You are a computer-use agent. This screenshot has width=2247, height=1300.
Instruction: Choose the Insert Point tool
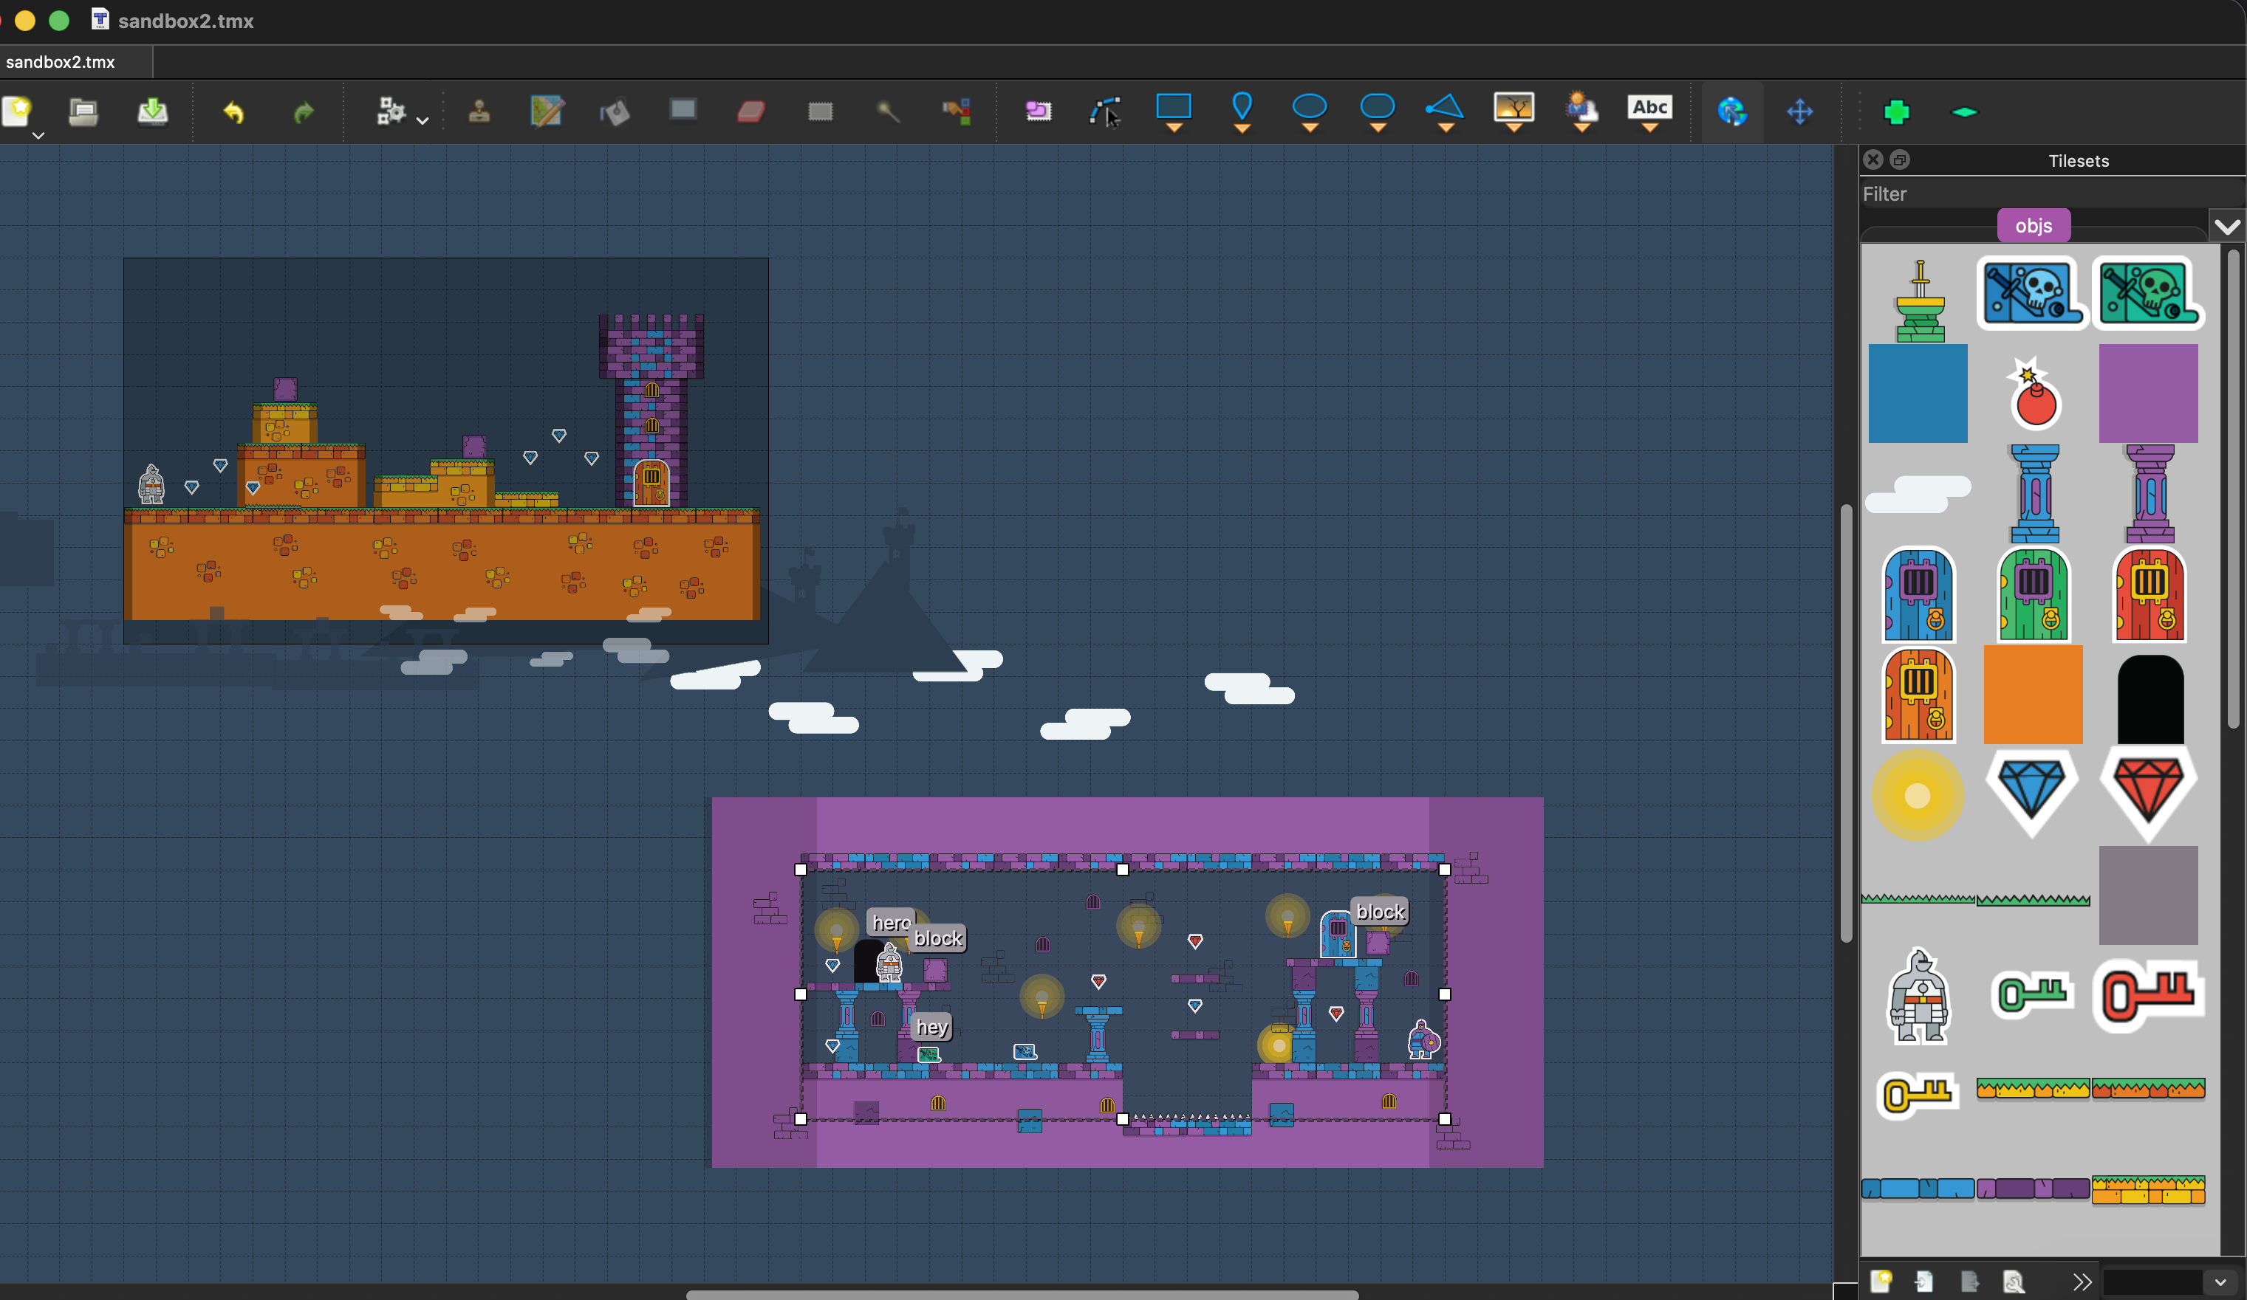click(1242, 112)
